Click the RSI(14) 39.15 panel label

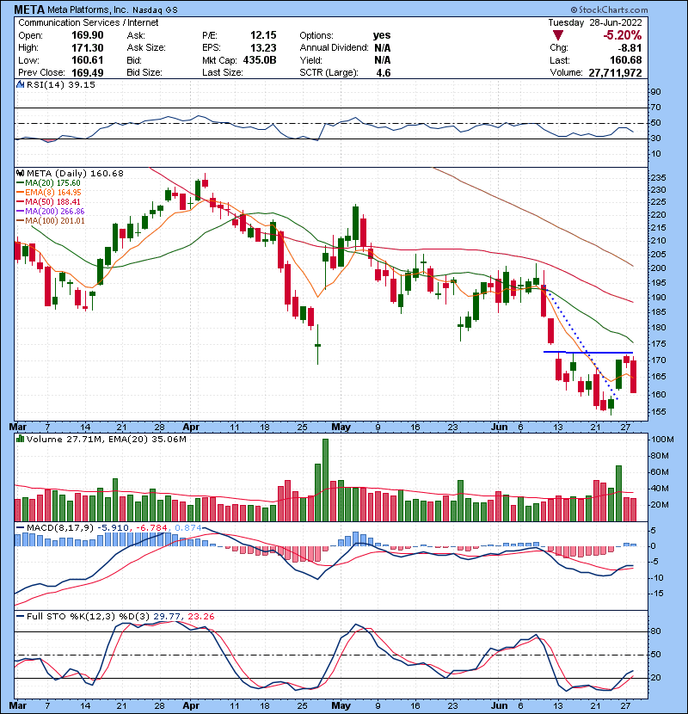(61, 84)
